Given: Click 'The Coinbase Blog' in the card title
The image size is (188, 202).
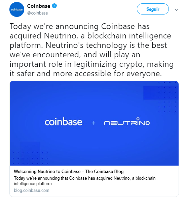Looking at the screenshot, I should [104, 171].
